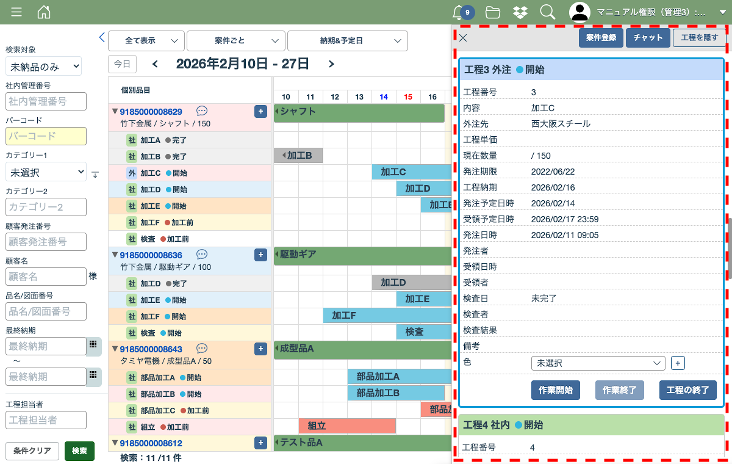Screen dimensions: 732x464
Task: Open the 色 未選択 dropdown
Action: pos(598,363)
